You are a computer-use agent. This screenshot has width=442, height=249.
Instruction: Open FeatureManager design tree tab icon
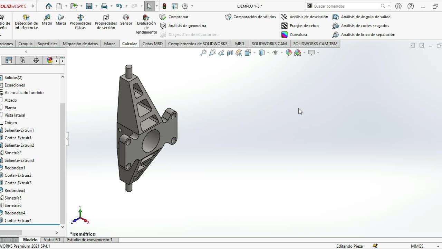tap(9, 60)
